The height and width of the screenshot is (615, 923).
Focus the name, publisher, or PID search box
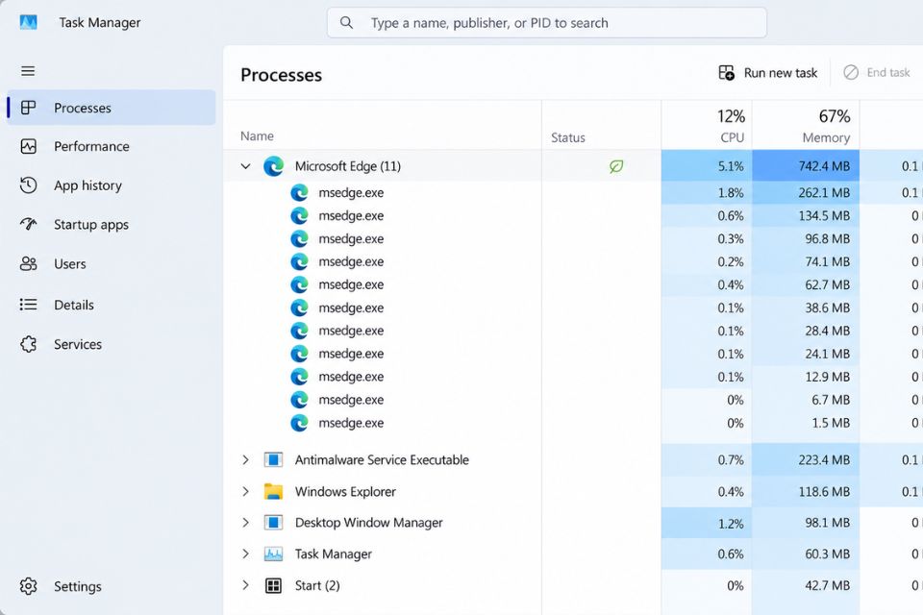[547, 23]
